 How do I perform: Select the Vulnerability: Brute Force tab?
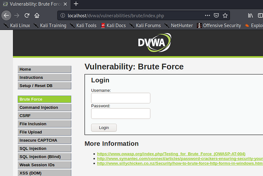(x=35, y=4)
